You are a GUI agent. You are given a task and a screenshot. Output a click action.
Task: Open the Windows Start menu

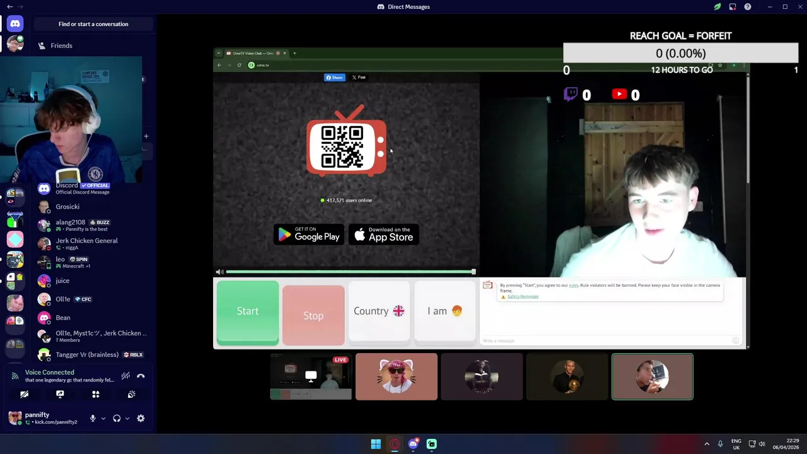coord(376,444)
